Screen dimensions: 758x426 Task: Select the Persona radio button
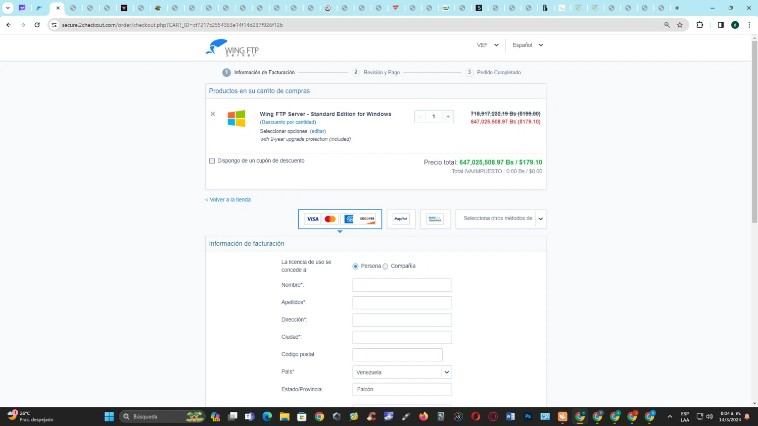coord(355,266)
